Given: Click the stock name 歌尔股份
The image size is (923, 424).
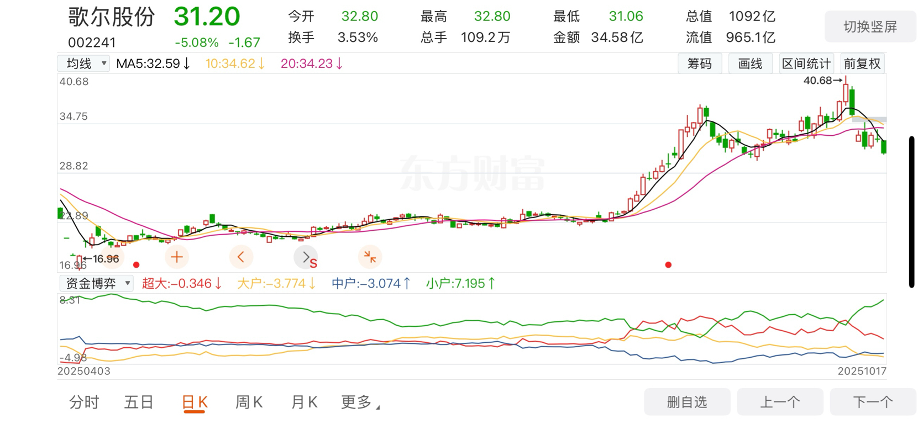Looking at the screenshot, I should (x=112, y=17).
